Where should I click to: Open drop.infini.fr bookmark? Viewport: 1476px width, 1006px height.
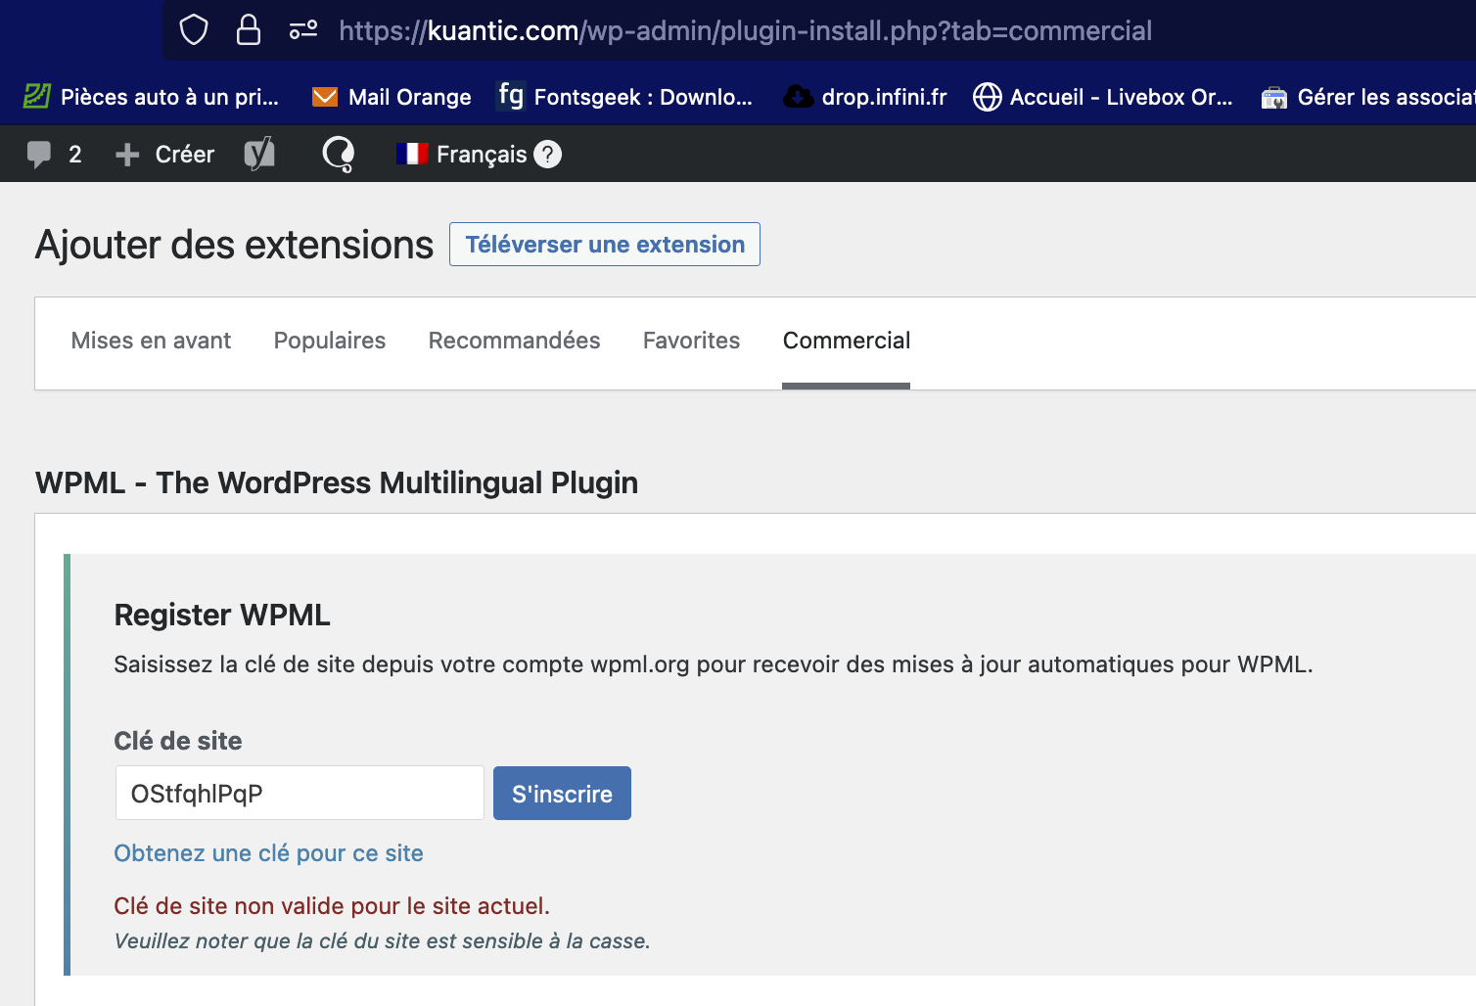pyautogui.click(x=865, y=97)
